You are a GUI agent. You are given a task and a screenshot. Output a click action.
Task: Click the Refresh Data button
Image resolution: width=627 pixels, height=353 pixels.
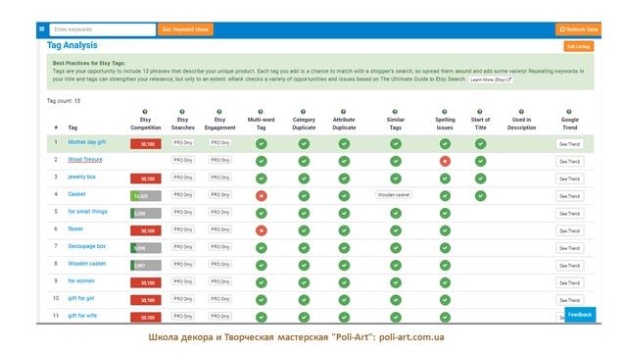click(x=578, y=29)
